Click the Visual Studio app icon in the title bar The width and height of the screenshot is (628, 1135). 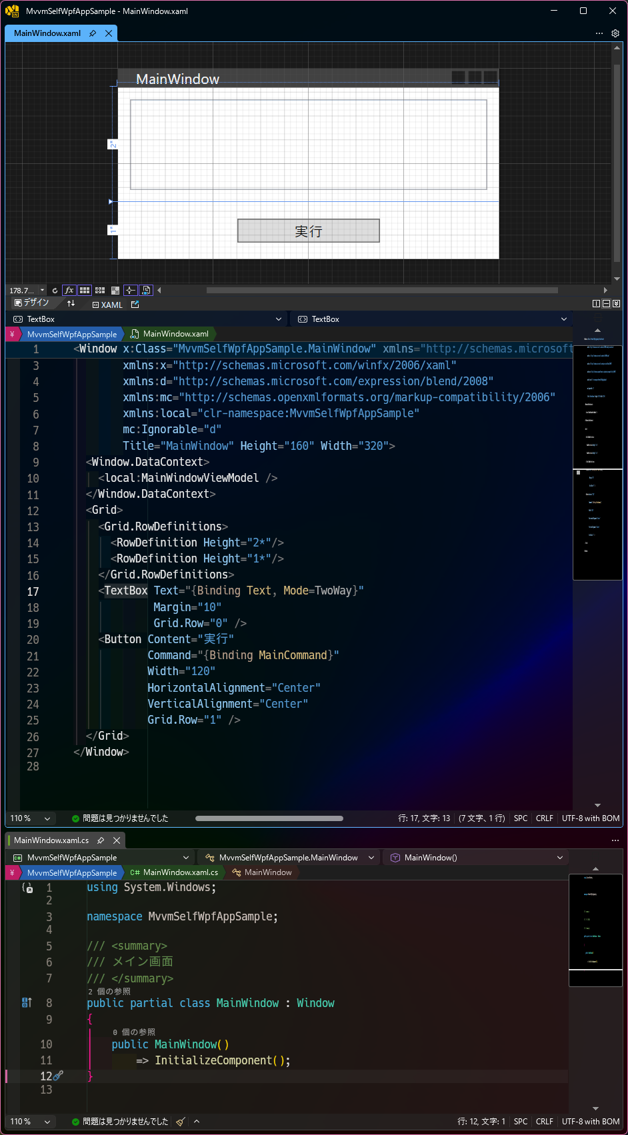pyautogui.click(x=12, y=11)
